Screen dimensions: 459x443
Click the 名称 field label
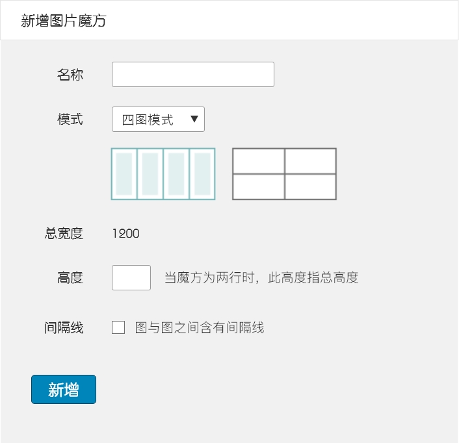coord(70,75)
